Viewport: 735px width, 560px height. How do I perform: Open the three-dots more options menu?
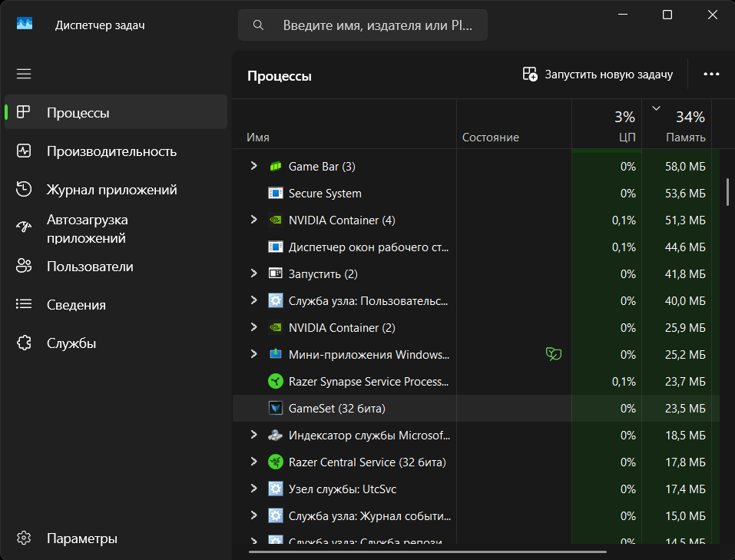tap(711, 75)
